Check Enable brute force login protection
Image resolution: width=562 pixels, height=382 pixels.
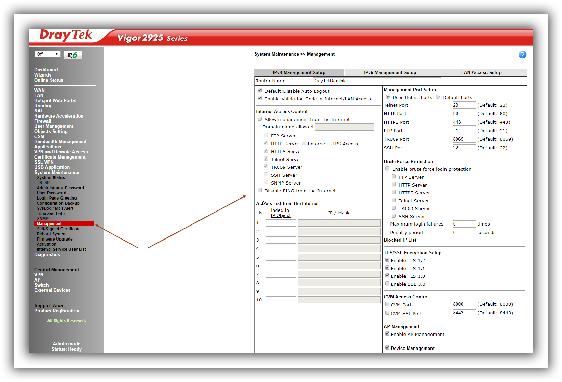pos(387,169)
